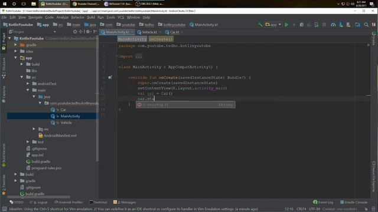Open Project panel settings gear
The image size is (378, 212).
(x=88, y=32)
